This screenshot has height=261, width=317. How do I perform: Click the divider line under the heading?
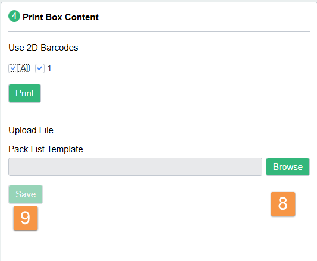pos(159,31)
